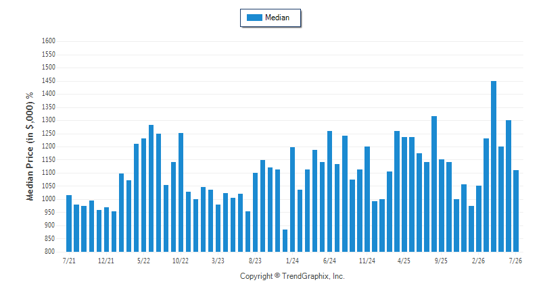
Task: Click the 800 y-axis tick label
Action: pyautogui.click(x=50, y=252)
